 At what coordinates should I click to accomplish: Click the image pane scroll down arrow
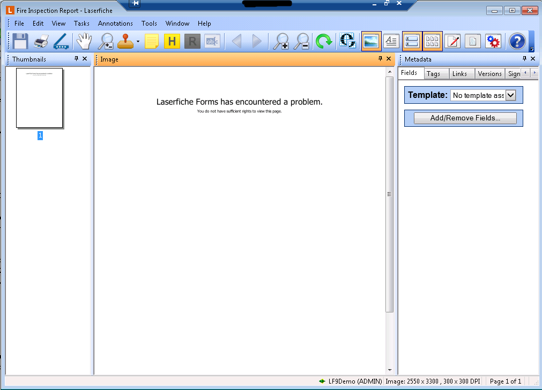click(390, 370)
